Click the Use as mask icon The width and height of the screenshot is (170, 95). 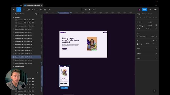[x=90, y=9]
